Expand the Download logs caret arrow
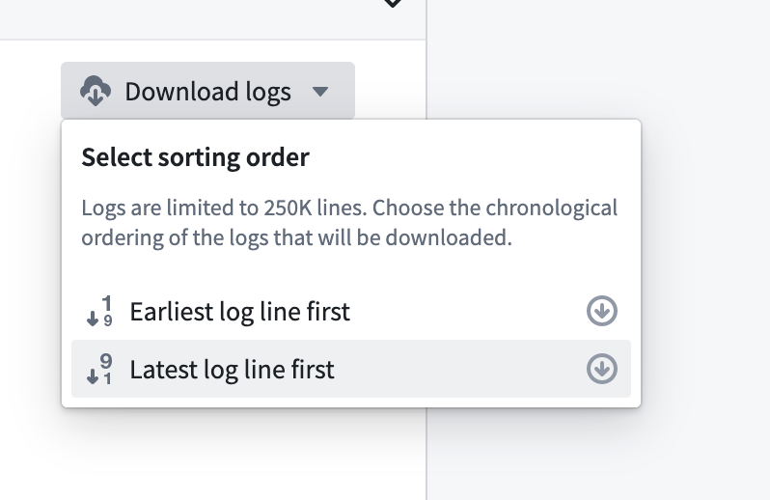 tap(321, 92)
